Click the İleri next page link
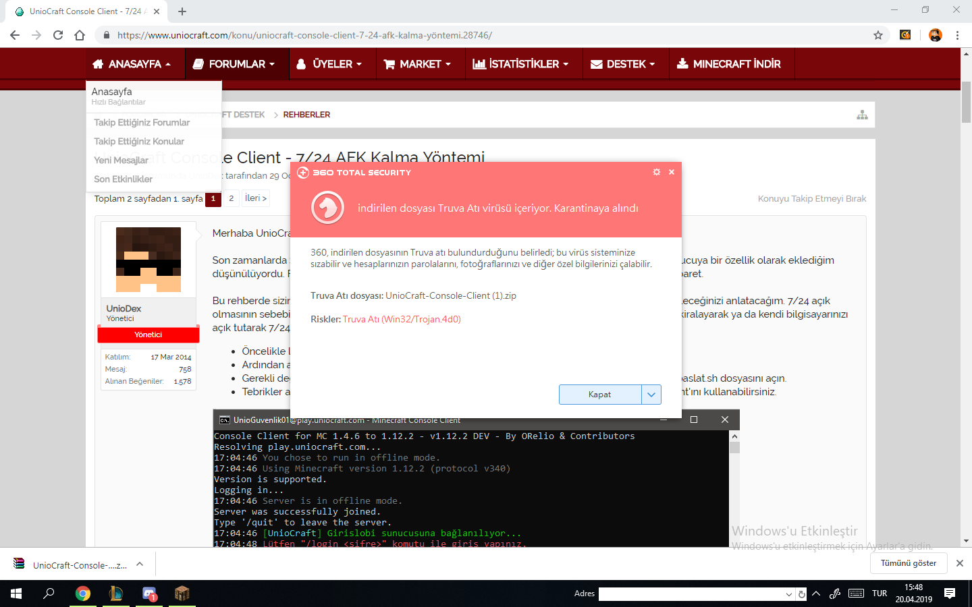Screen dimensions: 972x607 pos(255,198)
